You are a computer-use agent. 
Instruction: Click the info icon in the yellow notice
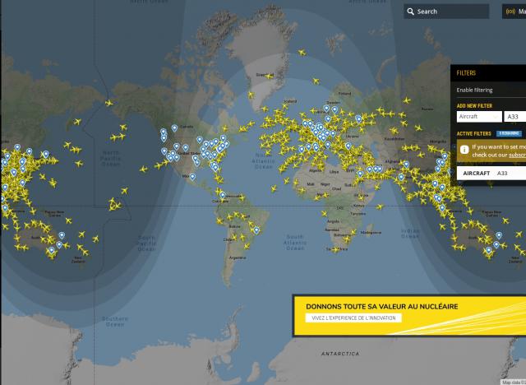(x=464, y=150)
